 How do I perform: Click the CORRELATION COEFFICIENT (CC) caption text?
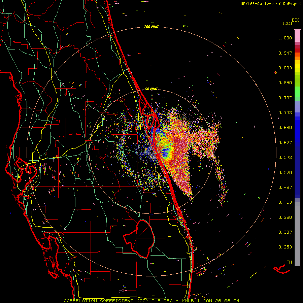[x=106, y=301]
